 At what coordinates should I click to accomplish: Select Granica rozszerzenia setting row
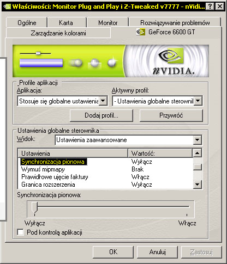tap(48, 185)
